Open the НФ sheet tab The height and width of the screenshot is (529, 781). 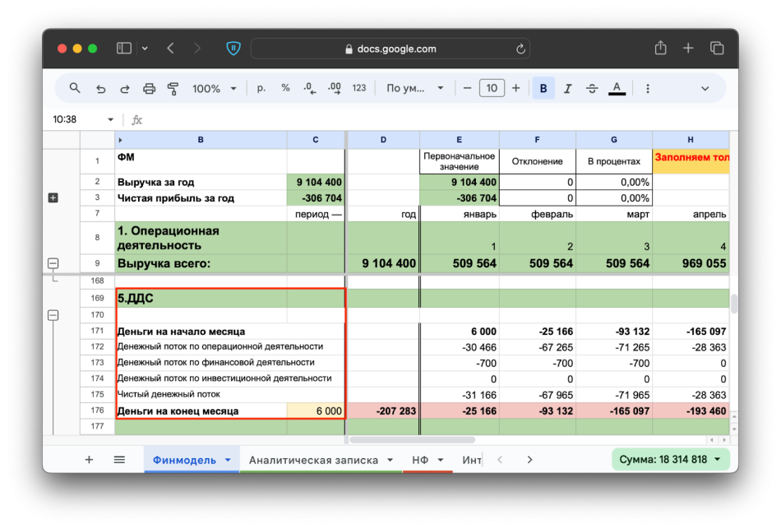point(420,460)
